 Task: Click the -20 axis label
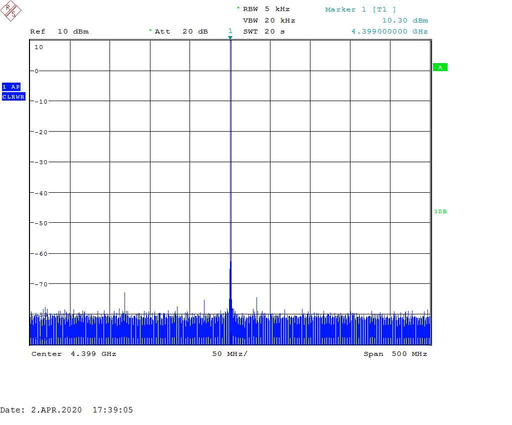(x=41, y=132)
